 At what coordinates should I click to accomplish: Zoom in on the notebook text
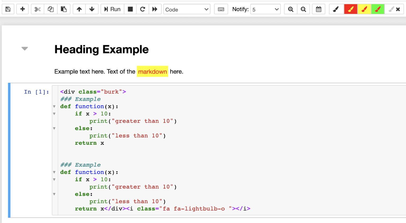click(x=290, y=9)
